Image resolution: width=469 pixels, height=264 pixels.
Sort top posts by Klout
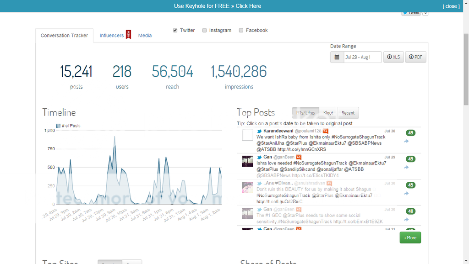coord(328,113)
